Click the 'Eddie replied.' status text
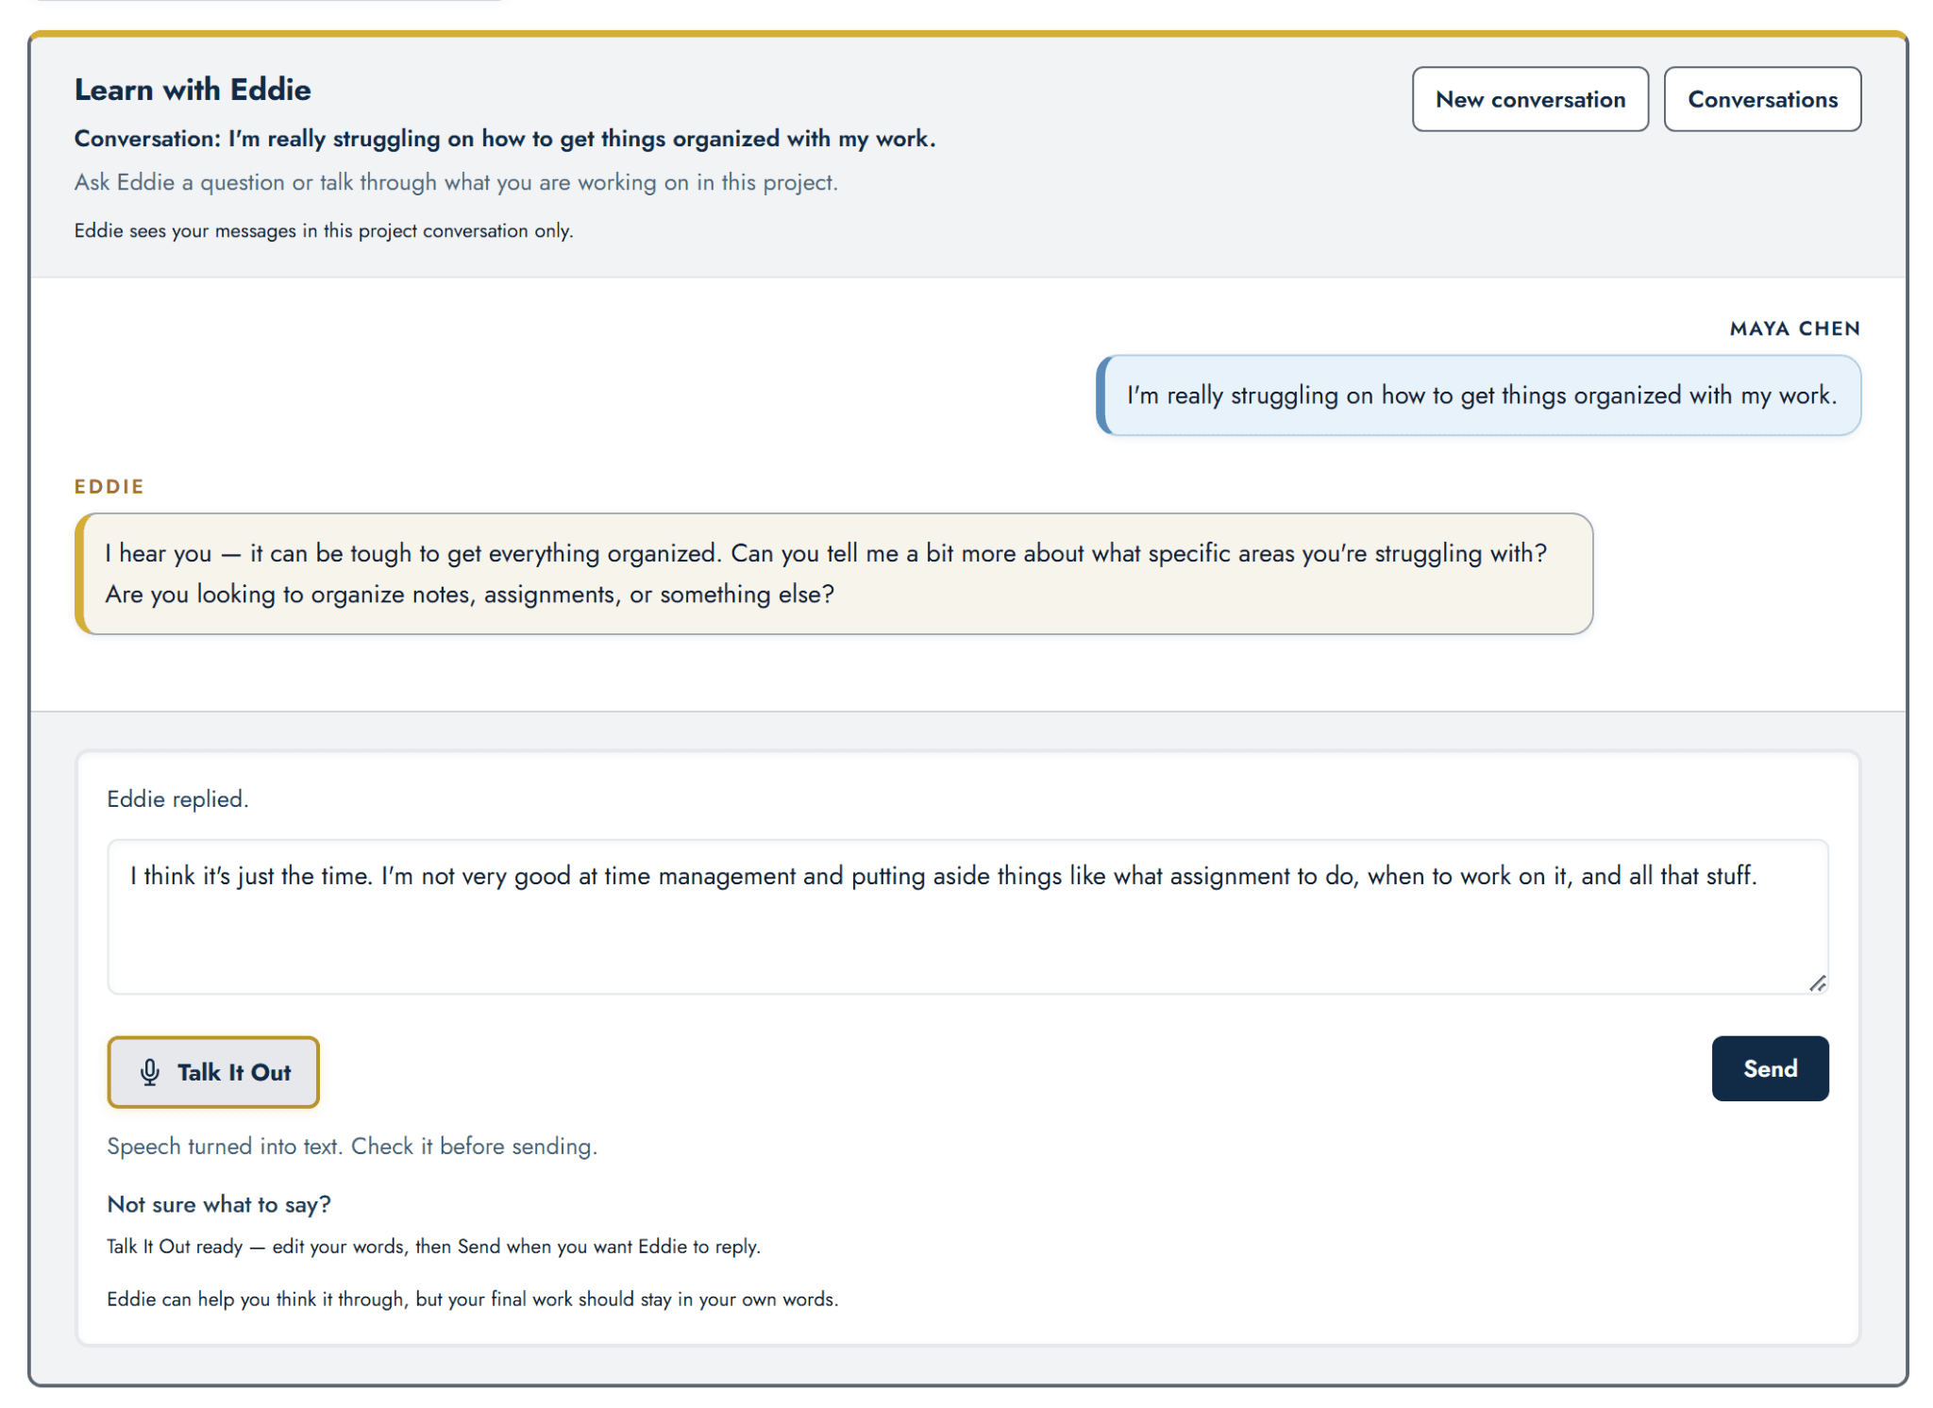 177,799
